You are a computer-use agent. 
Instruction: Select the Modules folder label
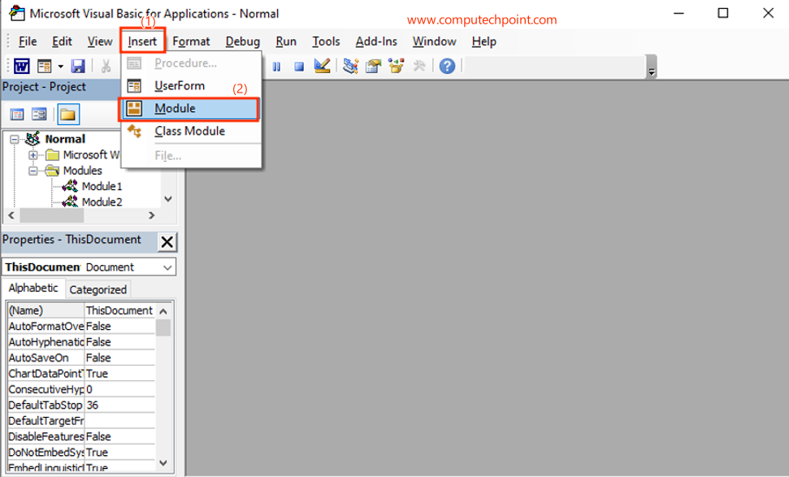83,171
